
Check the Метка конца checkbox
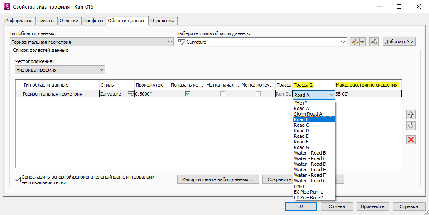tap(258, 94)
